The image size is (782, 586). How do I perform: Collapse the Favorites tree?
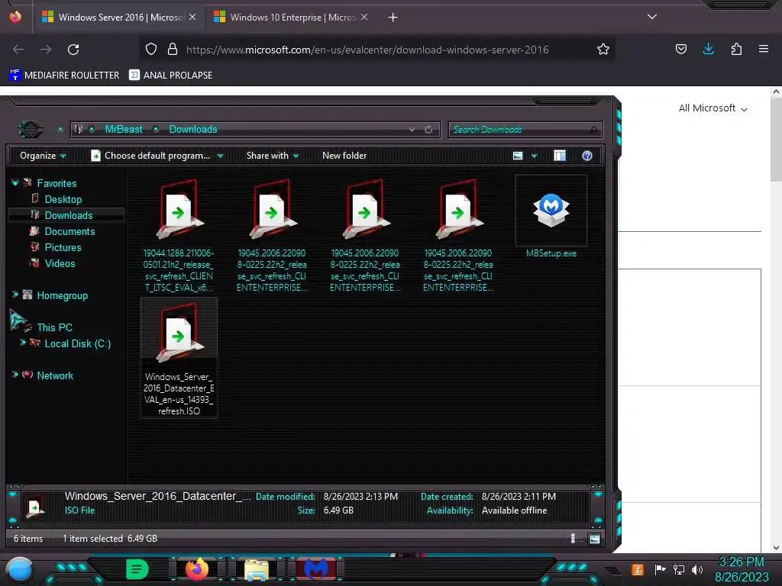[15, 183]
